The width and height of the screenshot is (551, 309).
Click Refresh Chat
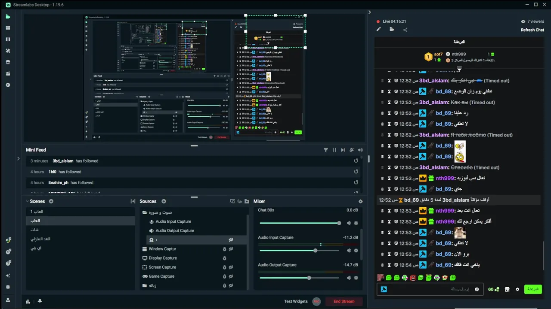532,30
